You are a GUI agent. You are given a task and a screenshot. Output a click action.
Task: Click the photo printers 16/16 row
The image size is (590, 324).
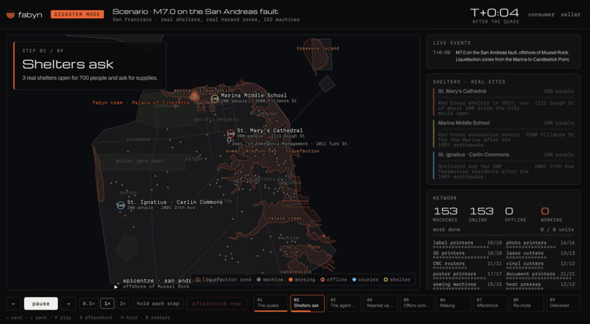[x=540, y=244]
